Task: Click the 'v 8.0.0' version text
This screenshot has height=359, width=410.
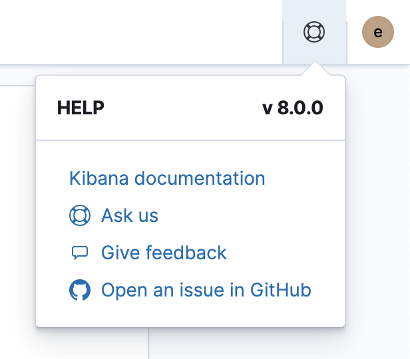Action: click(x=293, y=108)
